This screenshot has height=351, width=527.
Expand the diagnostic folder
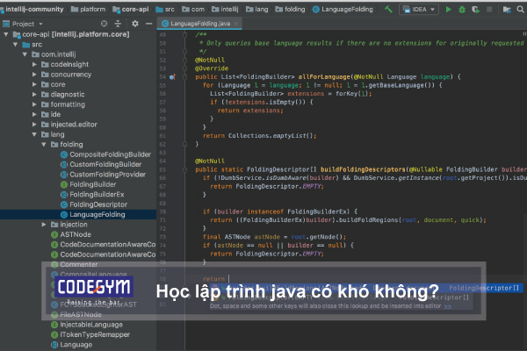pos(34,95)
